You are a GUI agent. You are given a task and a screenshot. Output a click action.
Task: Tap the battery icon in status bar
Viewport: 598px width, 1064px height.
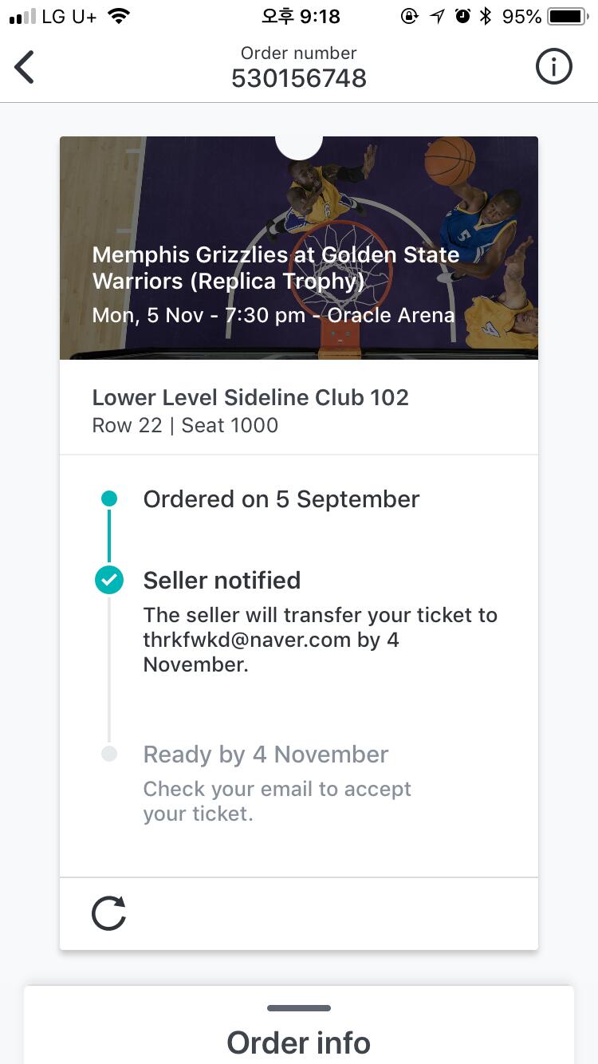(567, 16)
